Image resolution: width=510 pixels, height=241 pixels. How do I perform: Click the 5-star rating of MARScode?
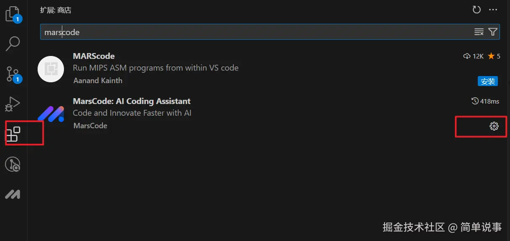tap(494, 56)
